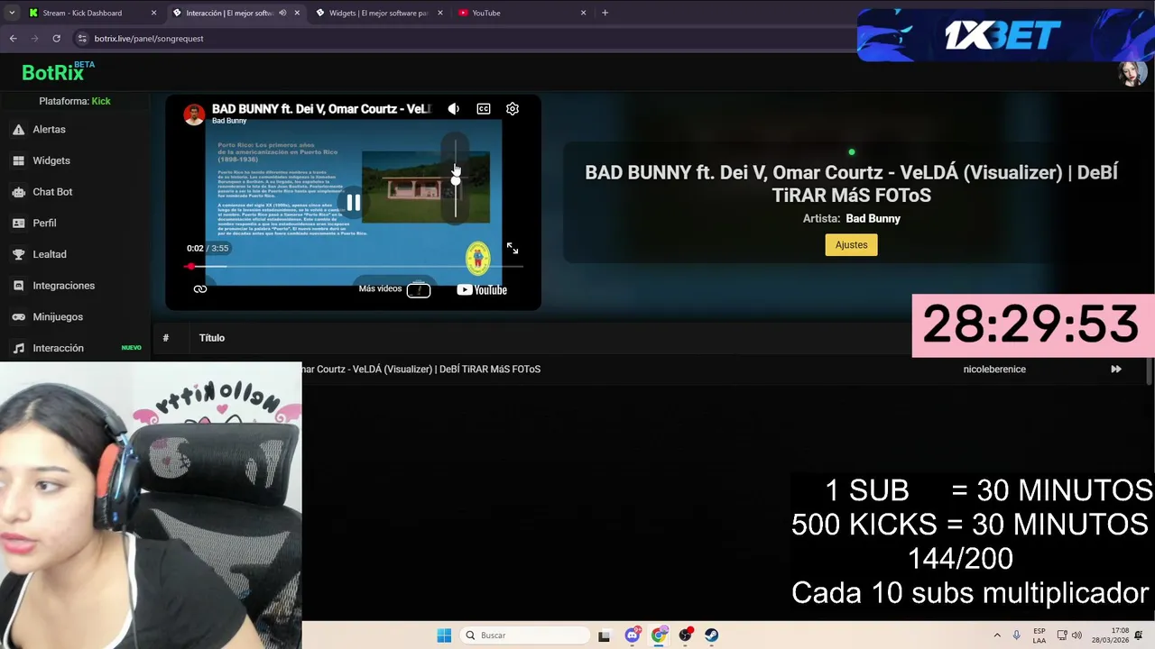Viewport: 1155px width, 649px height.
Task: Enter fullscreen on the video player
Action: [513, 248]
